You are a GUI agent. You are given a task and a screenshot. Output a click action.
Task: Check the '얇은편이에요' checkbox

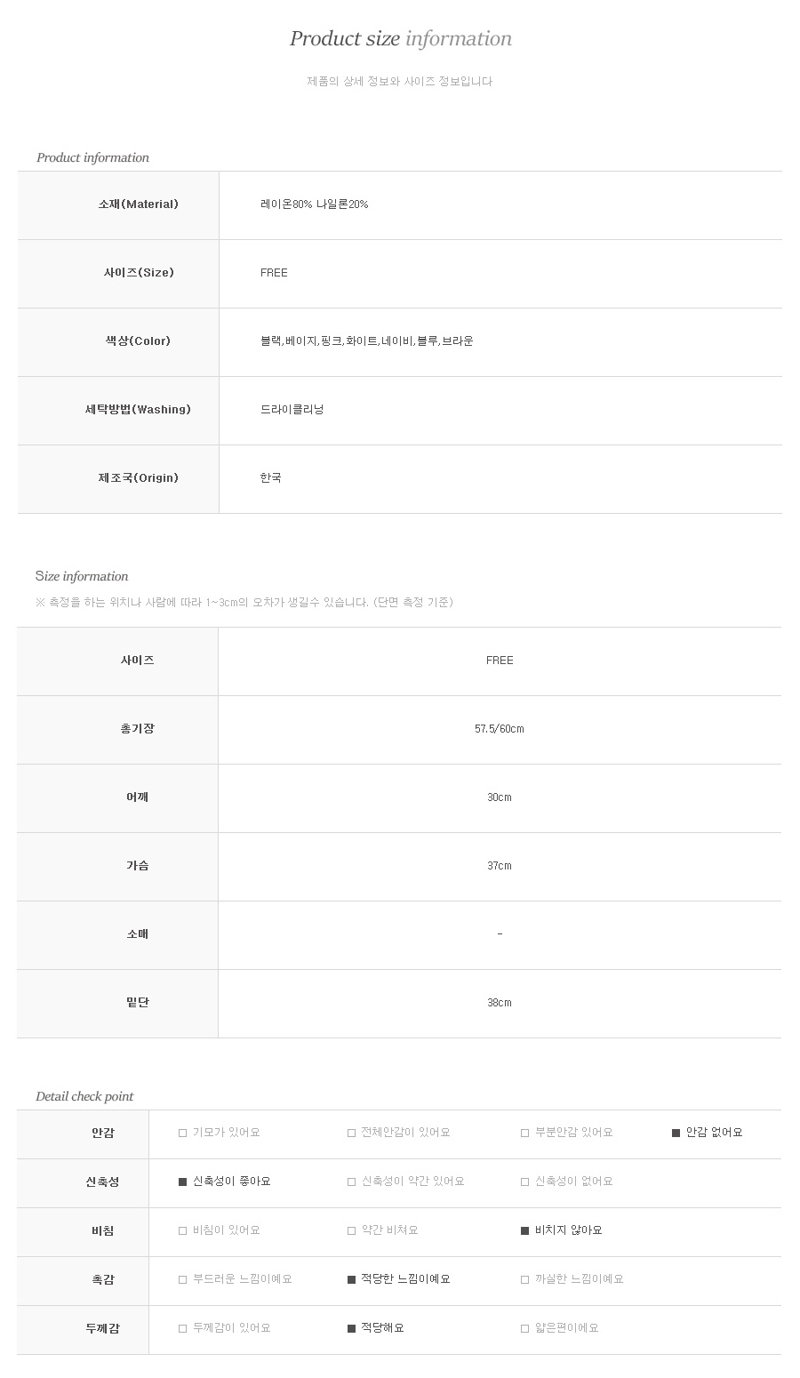coord(525,1329)
